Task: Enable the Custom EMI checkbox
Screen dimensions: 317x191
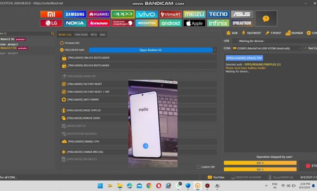Action: click(198, 167)
